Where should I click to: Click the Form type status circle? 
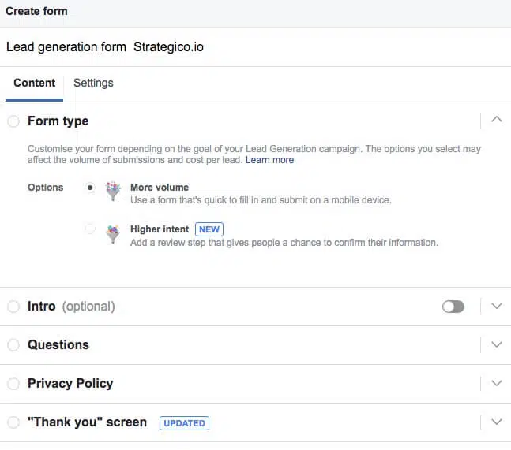click(x=13, y=121)
